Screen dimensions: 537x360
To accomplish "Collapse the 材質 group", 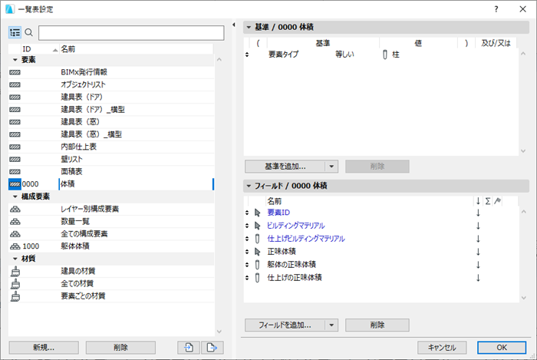I will [x=15, y=259].
